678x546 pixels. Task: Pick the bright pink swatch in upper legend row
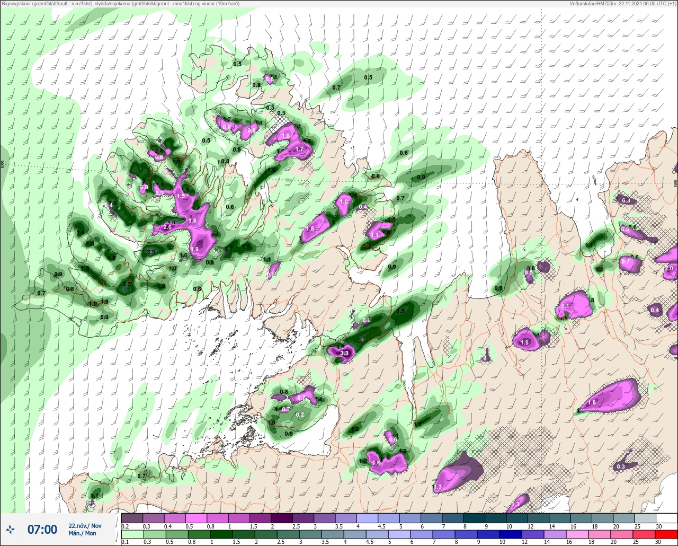tap(196, 518)
